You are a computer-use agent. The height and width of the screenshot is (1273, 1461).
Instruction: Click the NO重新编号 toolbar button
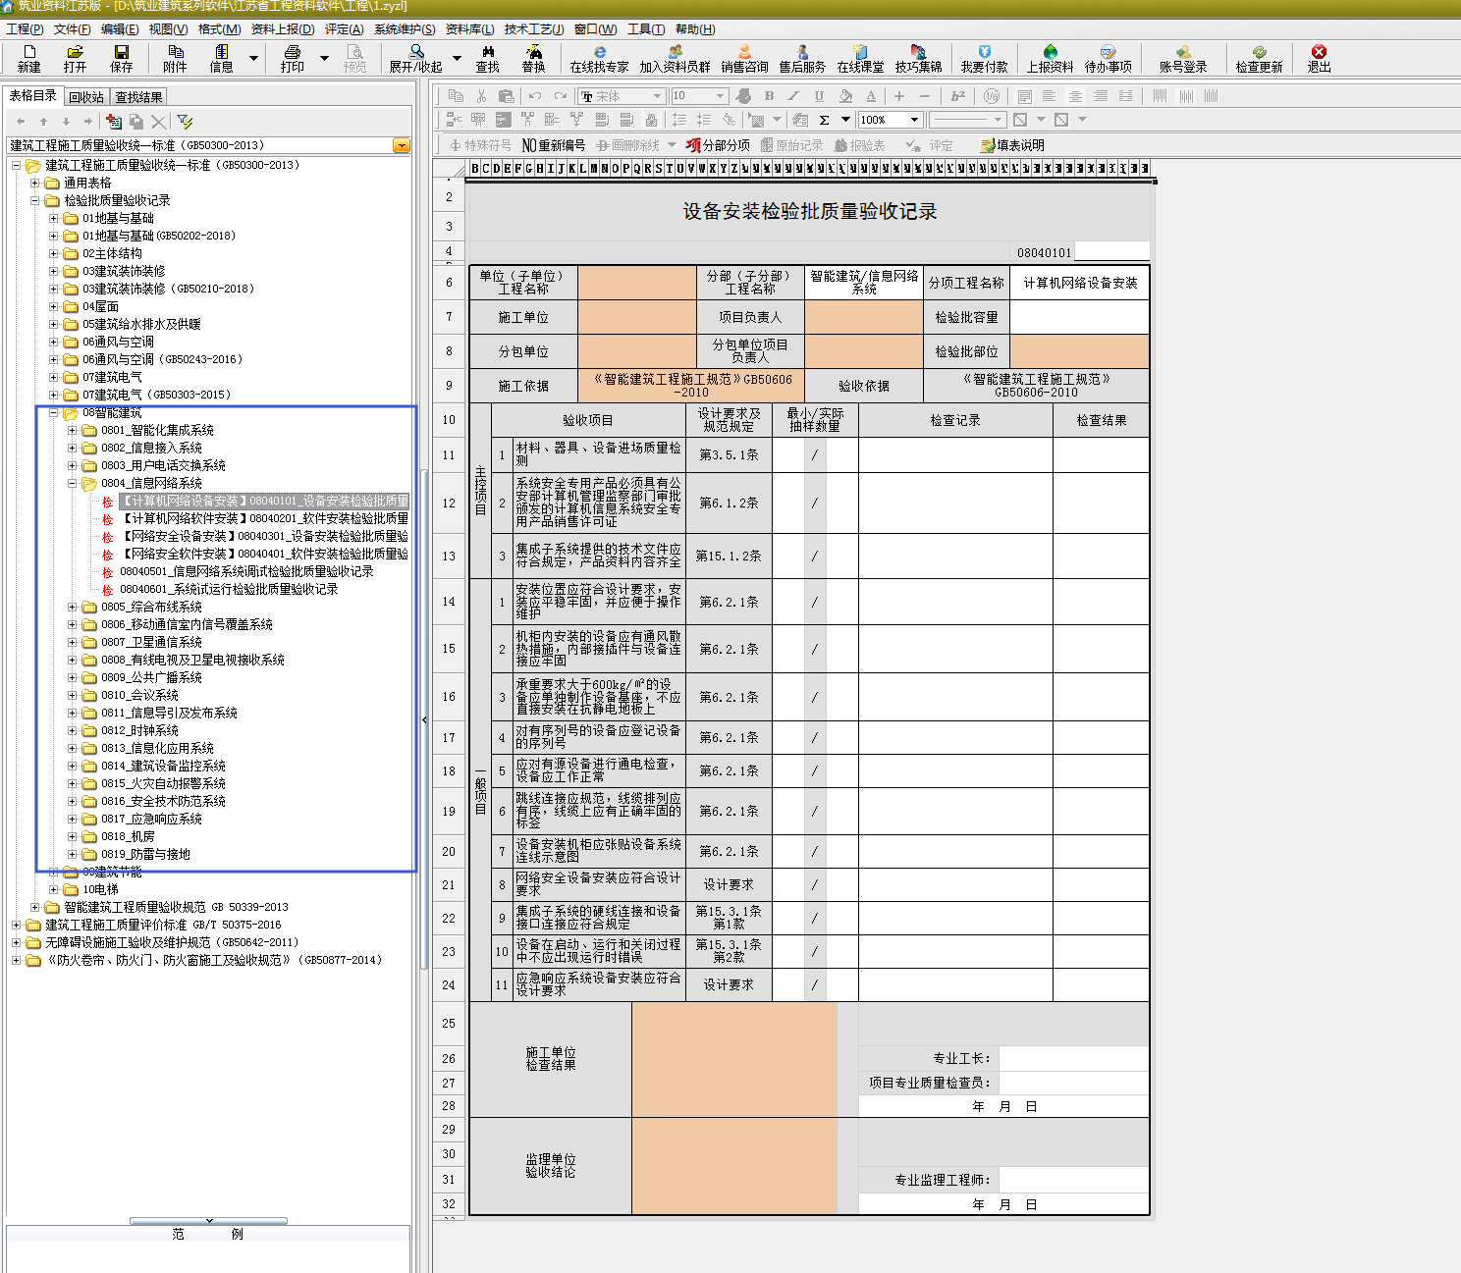coord(554,145)
